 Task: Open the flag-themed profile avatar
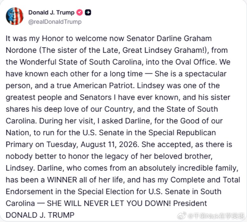15,16
